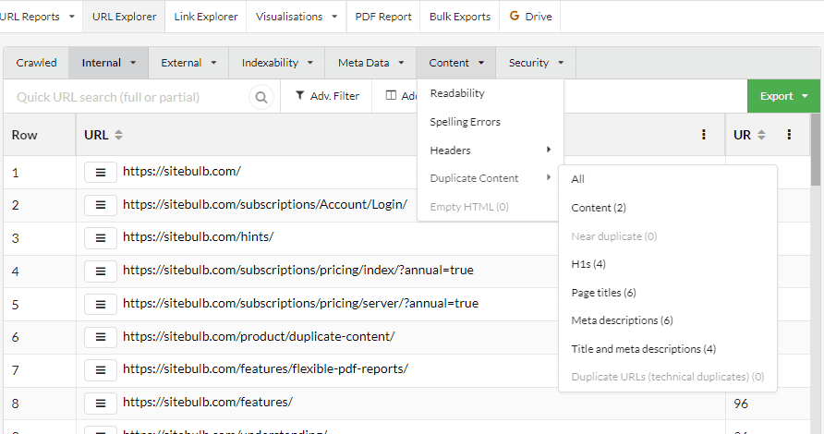
Task: Select the Crawled tab
Action: (x=36, y=63)
